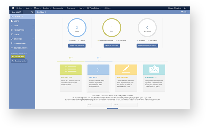Expand the Users sidebar submenu
The image size is (206, 128).
coord(33,21)
